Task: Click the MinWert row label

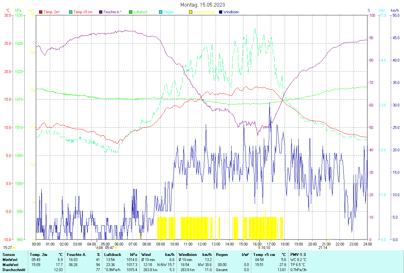Action: point(10,259)
